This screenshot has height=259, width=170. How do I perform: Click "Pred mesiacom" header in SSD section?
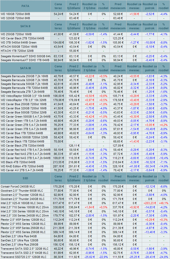(118, 178)
